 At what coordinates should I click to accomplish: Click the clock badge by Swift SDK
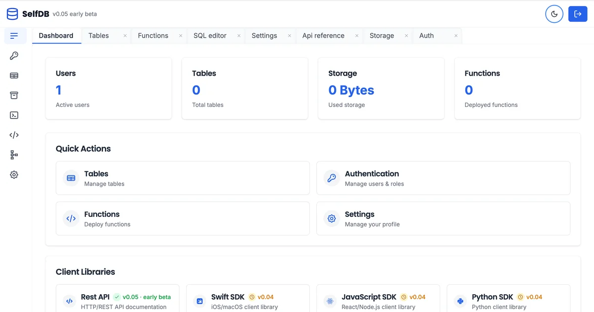pos(252,297)
